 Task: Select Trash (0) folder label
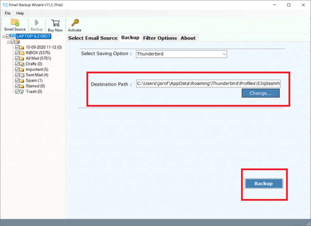click(x=34, y=91)
